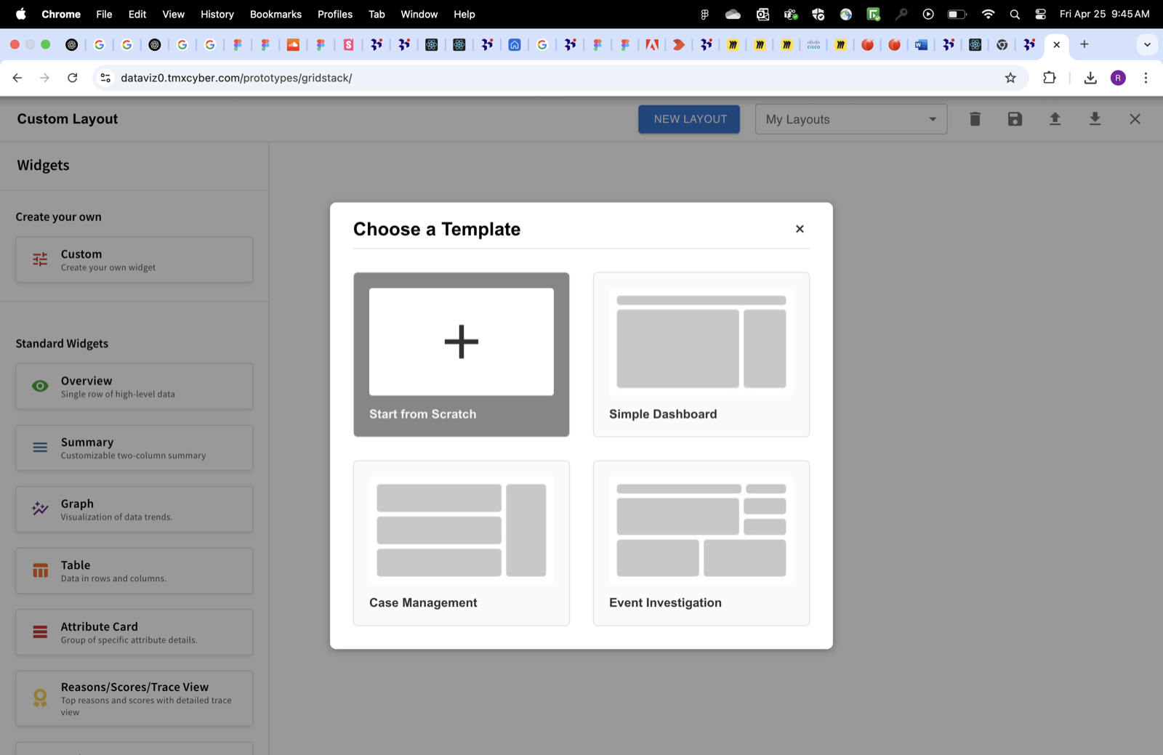1163x755 pixels.
Task: Select the Table widget icon
Action: [x=39, y=570]
